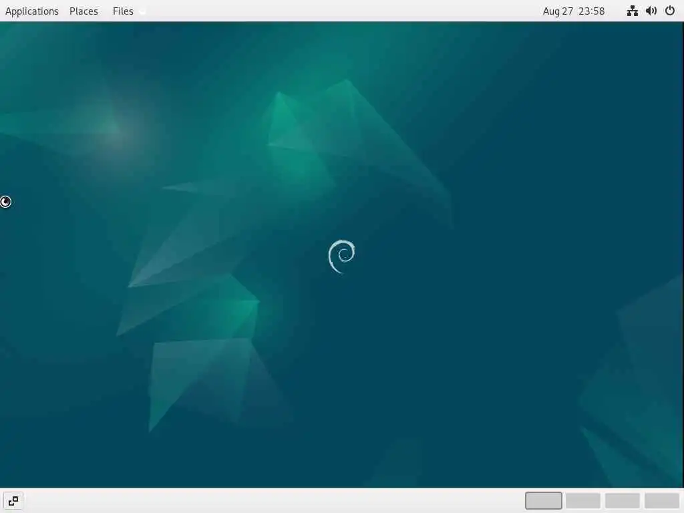
Task: Open the Files app menu
Action: click(x=123, y=11)
